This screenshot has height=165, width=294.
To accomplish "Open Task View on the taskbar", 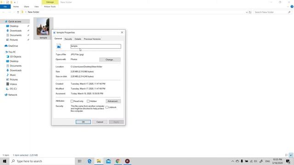I will coord(79,161).
